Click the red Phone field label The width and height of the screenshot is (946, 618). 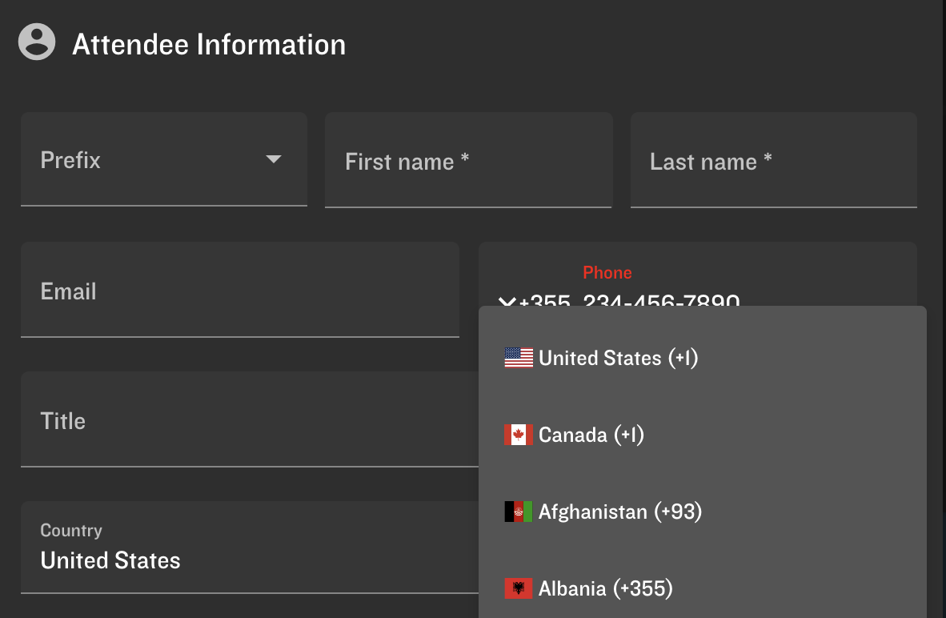tap(607, 273)
